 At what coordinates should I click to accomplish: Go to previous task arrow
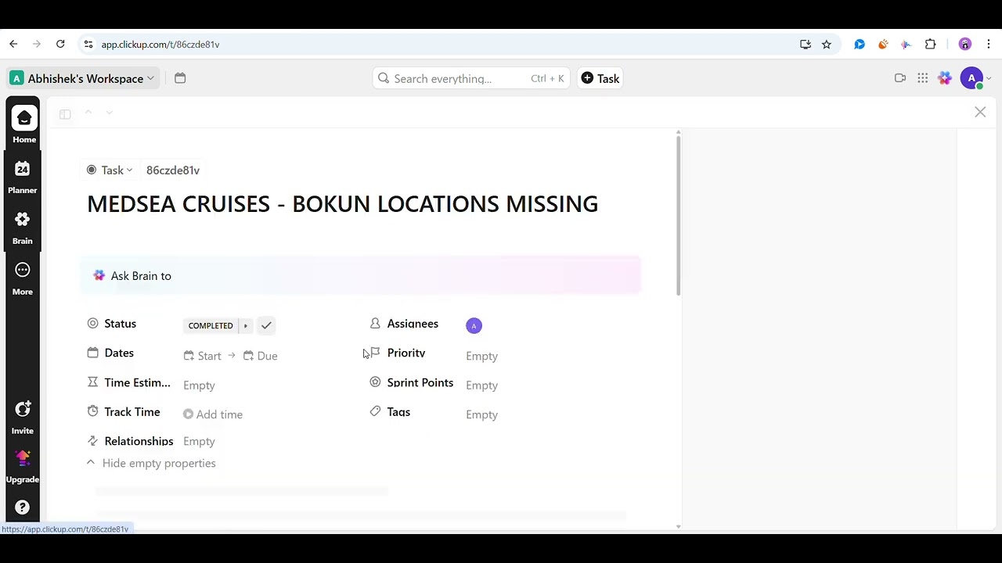coord(88,113)
